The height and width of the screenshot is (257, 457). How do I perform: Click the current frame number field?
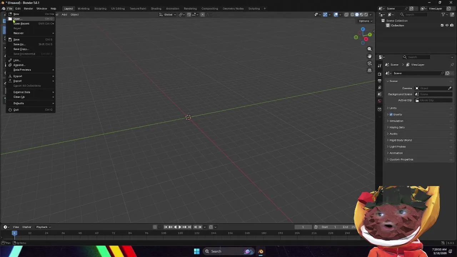[303, 227]
